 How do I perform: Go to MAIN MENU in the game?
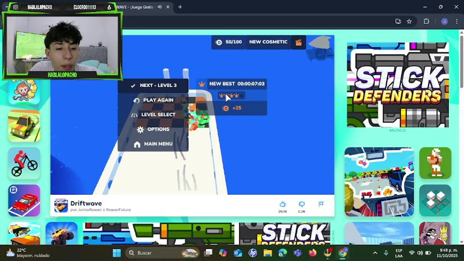(x=153, y=144)
